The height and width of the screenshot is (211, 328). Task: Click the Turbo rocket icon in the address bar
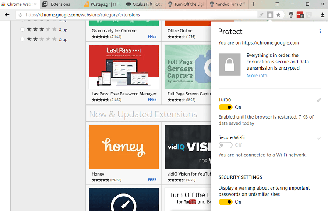[261, 15]
